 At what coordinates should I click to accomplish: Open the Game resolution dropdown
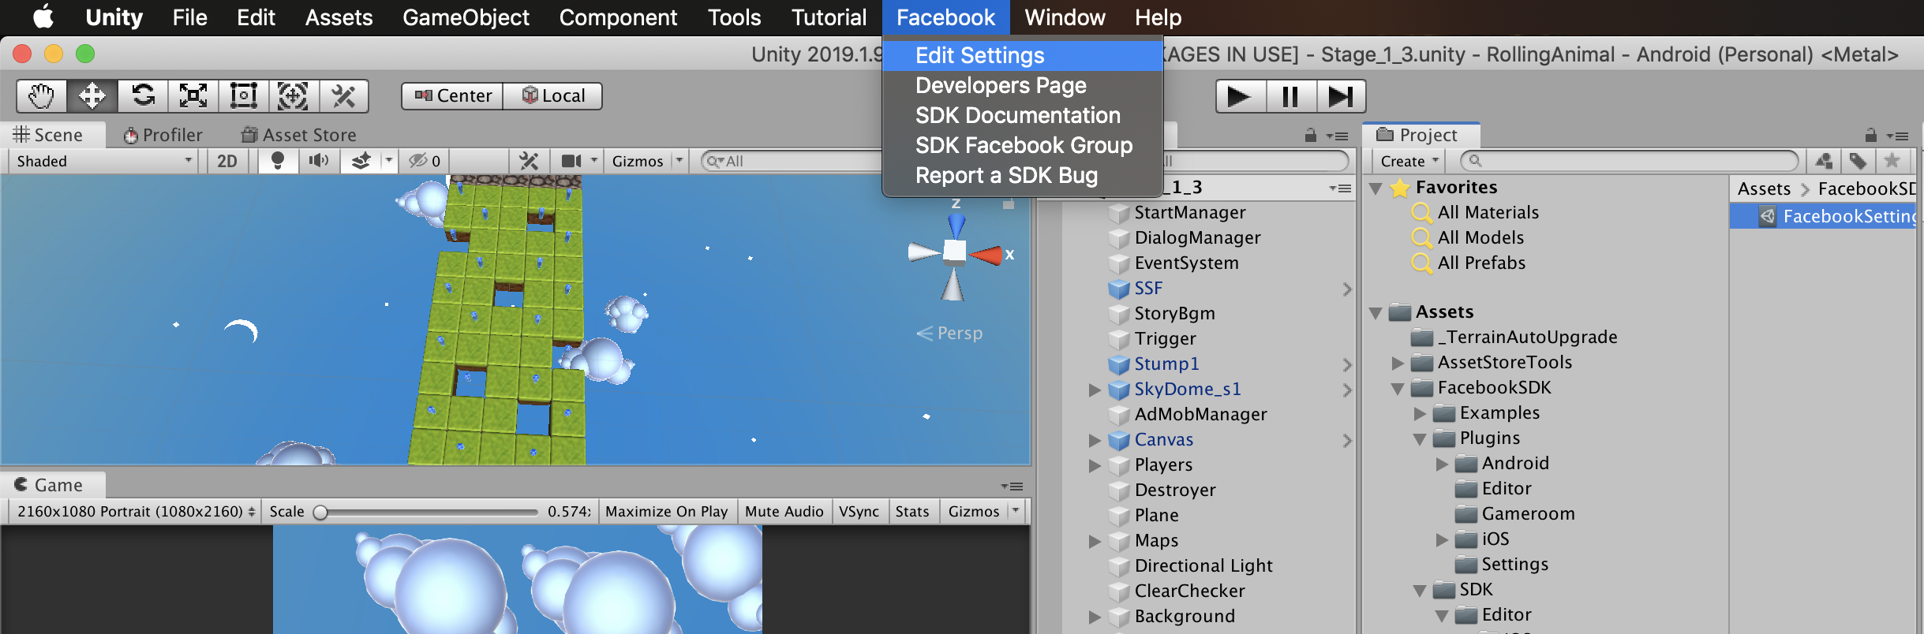(135, 511)
